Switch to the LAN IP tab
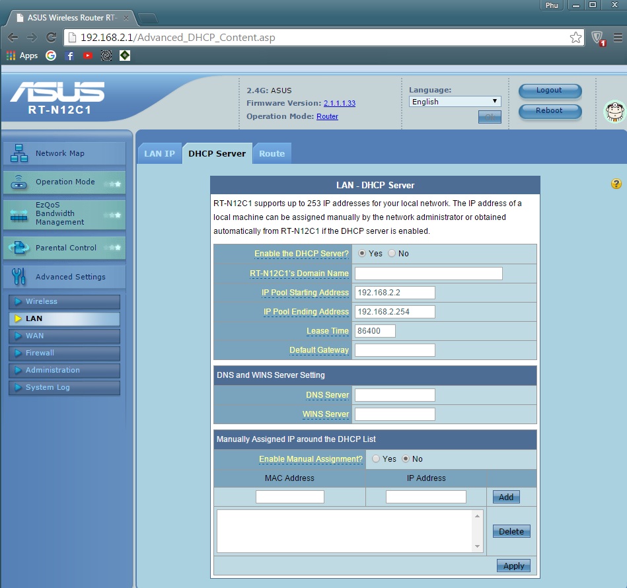Viewport: 627px width, 588px height. 159,153
